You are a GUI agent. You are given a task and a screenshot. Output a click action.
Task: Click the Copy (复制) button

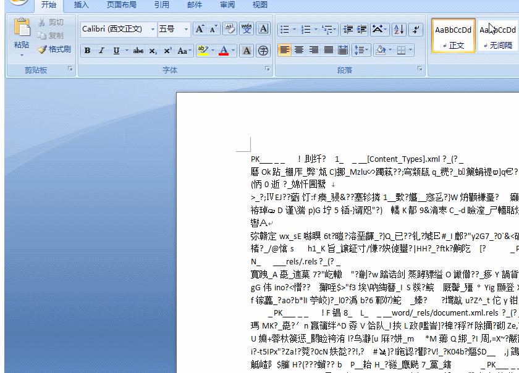pyautogui.click(x=51, y=35)
